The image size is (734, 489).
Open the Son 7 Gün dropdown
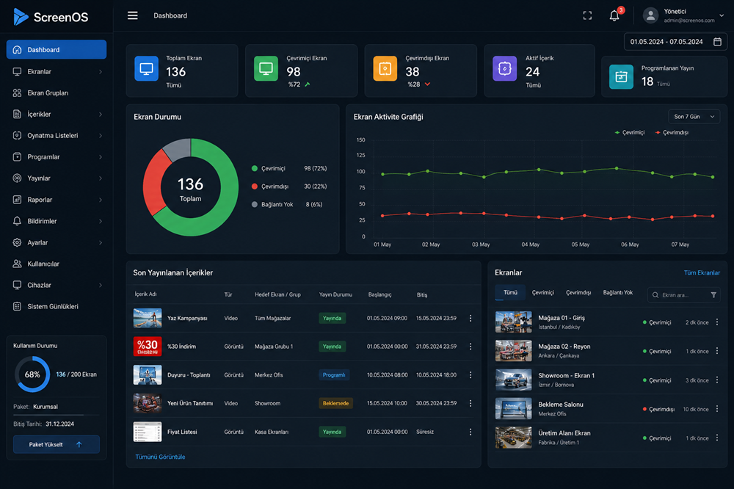(x=694, y=117)
